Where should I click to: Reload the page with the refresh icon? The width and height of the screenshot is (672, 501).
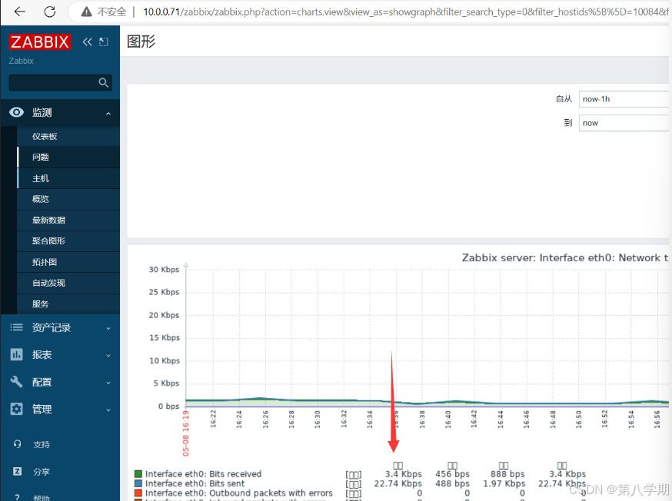point(49,12)
